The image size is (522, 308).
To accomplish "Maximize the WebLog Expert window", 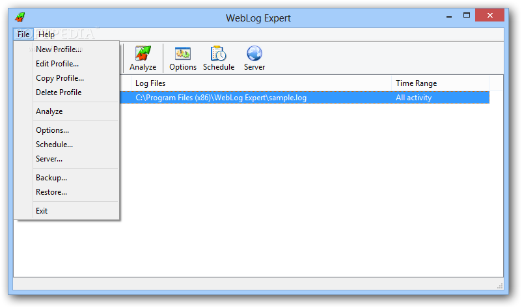I will click(x=467, y=16).
